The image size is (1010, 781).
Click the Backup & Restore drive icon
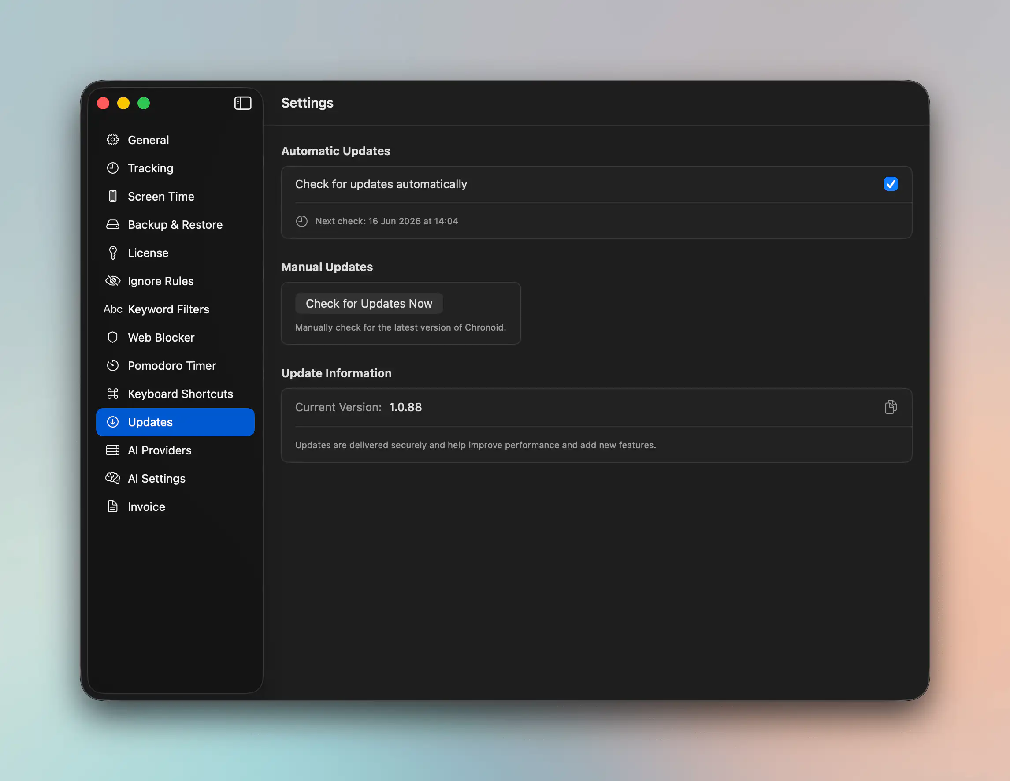[x=113, y=224]
